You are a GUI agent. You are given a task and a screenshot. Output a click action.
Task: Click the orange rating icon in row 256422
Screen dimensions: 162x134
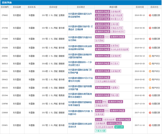tap(150, 80)
